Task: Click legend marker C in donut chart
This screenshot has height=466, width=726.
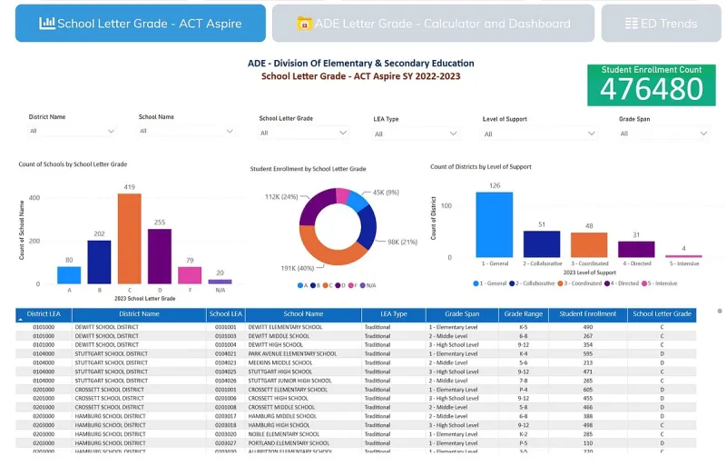Action: [326, 285]
